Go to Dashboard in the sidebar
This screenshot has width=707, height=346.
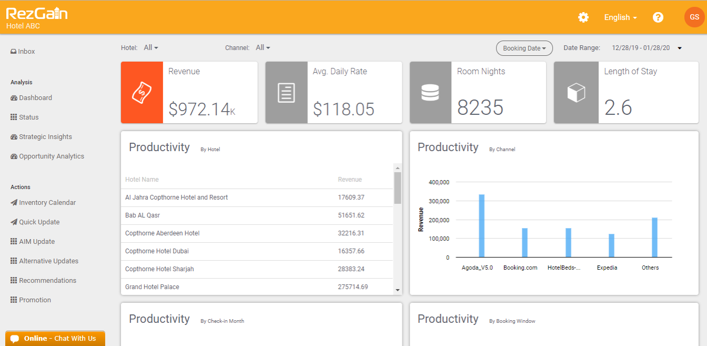tap(31, 98)
